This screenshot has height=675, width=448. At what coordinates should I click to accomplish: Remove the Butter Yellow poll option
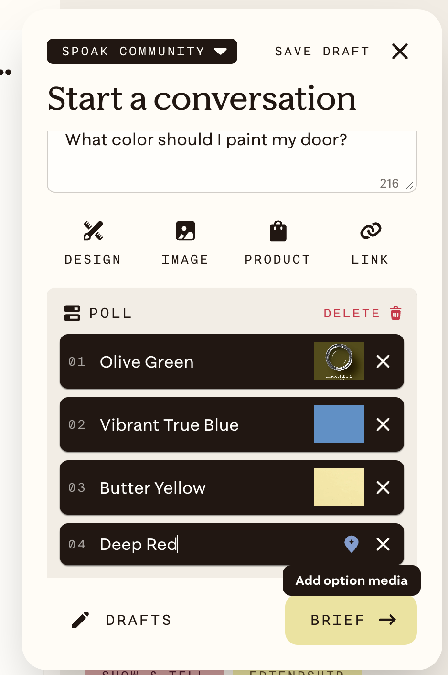coord(383,487)
